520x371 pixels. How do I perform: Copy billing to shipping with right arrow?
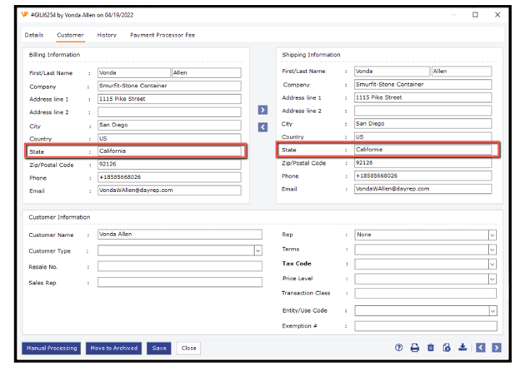point(262,110)
